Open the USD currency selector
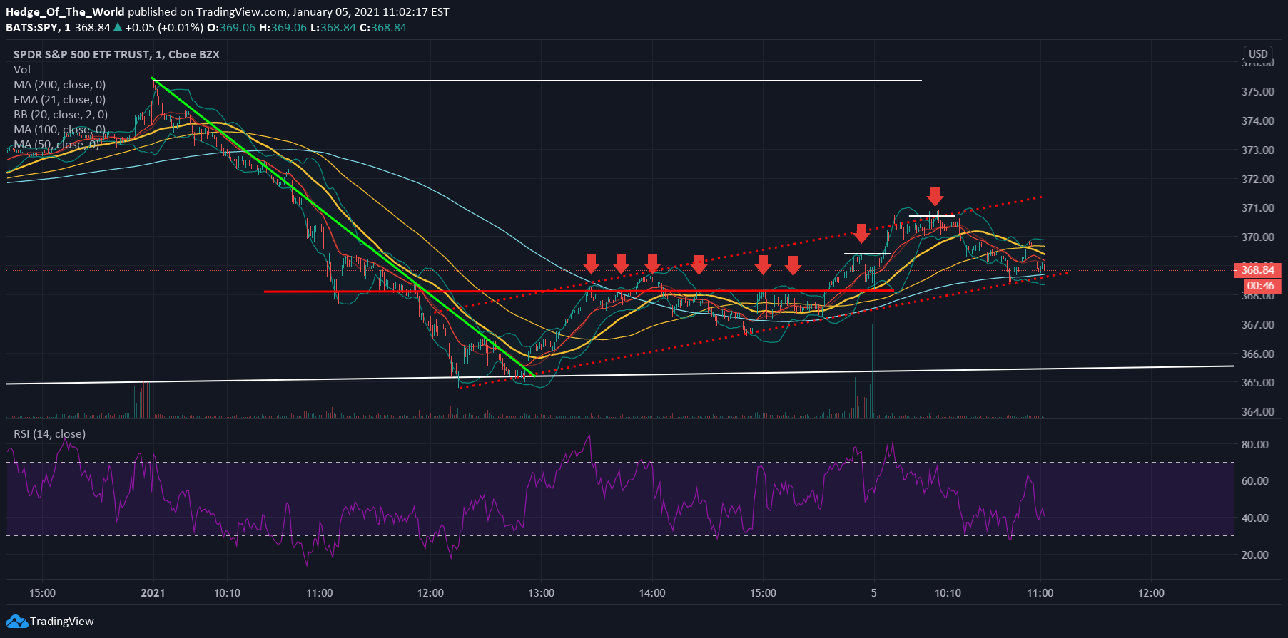This screenshot has height=638, width=1288. point(1258,54)
